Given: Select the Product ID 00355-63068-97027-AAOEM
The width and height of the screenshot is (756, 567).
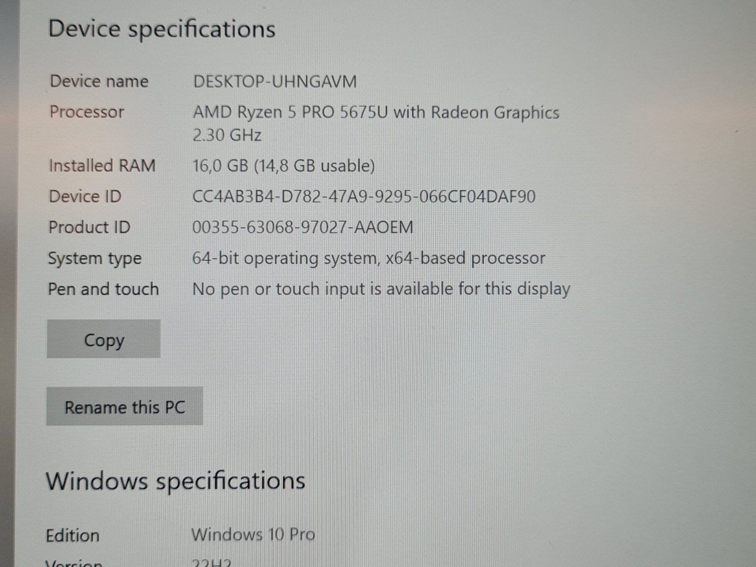Looking at the screenshot, I should [303, 227].
